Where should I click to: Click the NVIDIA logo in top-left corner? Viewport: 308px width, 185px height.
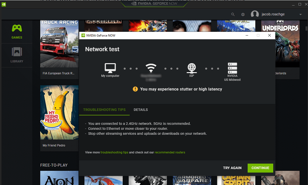click(x=4, y=4)
